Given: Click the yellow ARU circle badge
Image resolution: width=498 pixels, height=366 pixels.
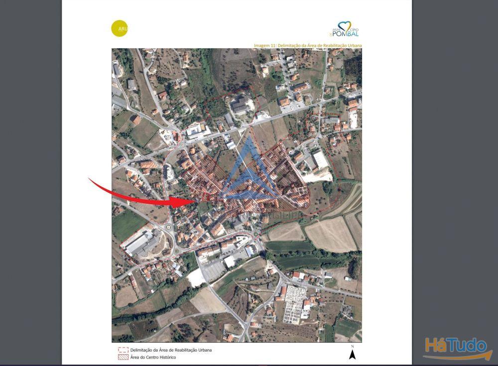Looking at the screenshot, I should pyautogui.click(x=120, y=28).
